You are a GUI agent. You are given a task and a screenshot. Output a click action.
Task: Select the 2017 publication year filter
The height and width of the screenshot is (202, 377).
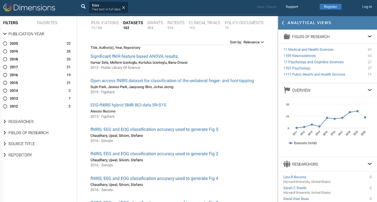pos(5,67)
